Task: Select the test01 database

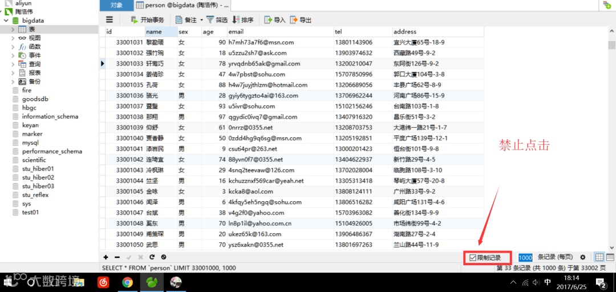Action: click(30, 212)
